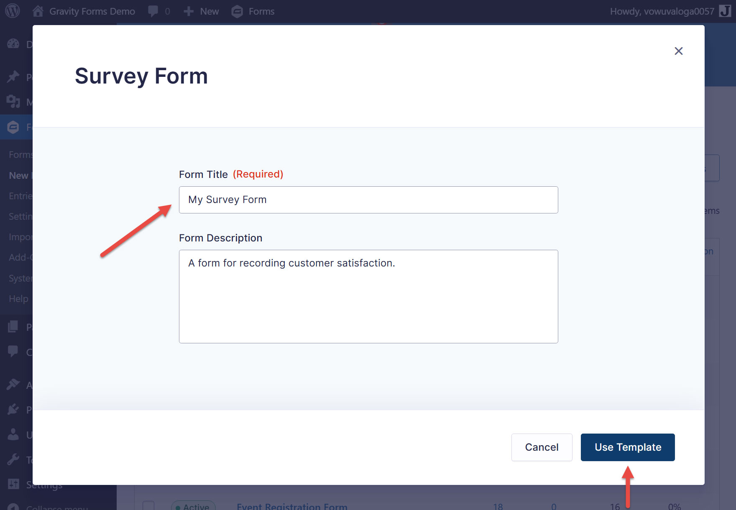The height and width of the screenshot is (510, 736).
Task: Click the Gravity Forms Demo home icon
Action: coord(38,11)
